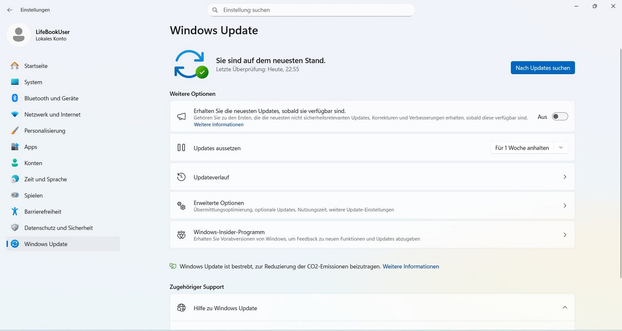The width and height of the screenshot is (622, 331).
Task: Click the Personalisierung paintbrush icon
Action: [x=15, y=130]
